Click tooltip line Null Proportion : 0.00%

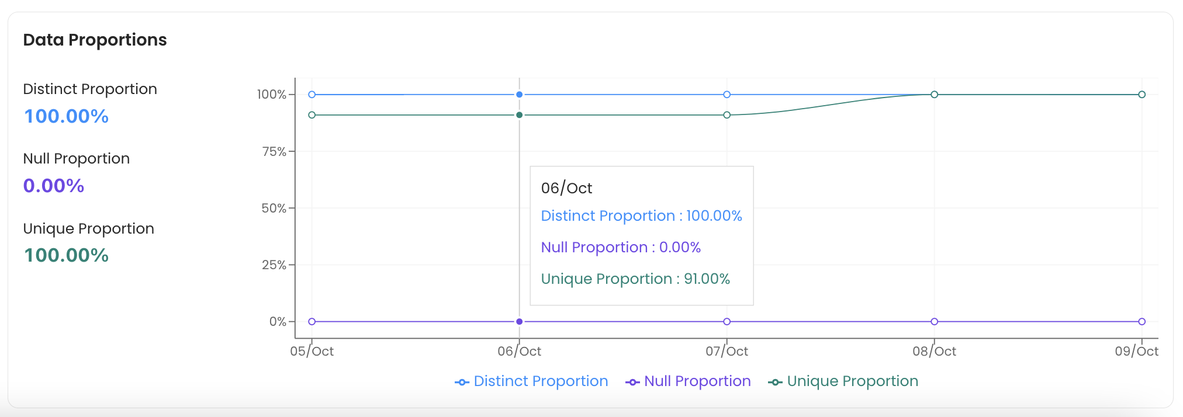click(x=621, y=248)
